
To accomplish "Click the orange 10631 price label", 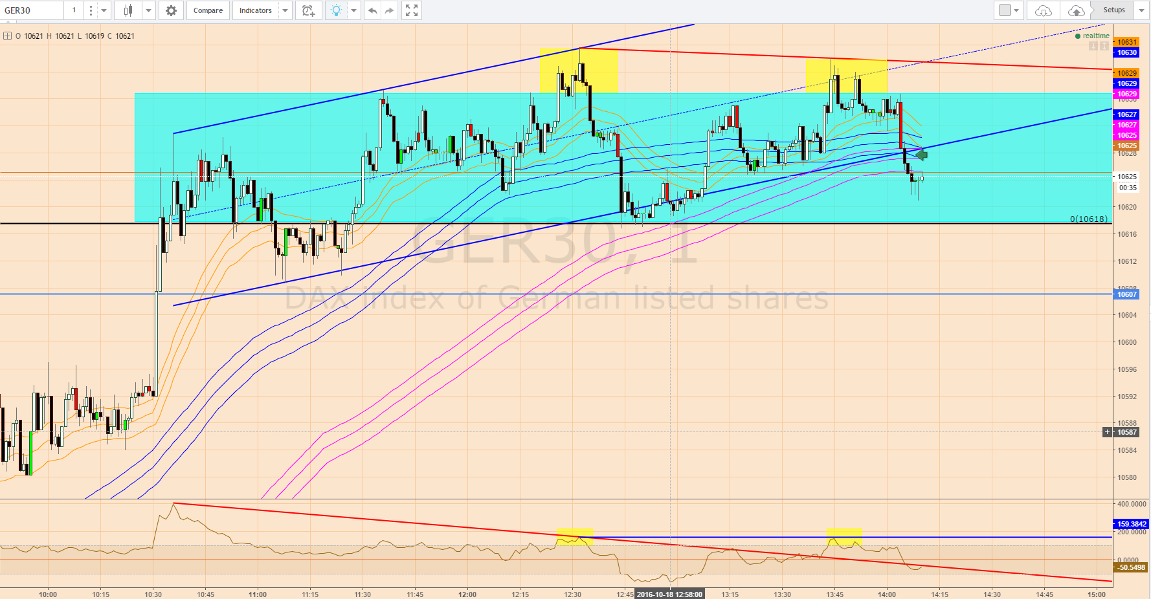I will pyautogui.click(x=1126, y=42).
